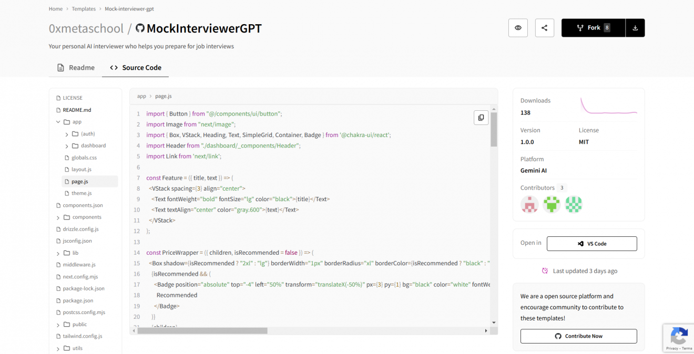Click the code scroll-down arrow

(494, 322)
